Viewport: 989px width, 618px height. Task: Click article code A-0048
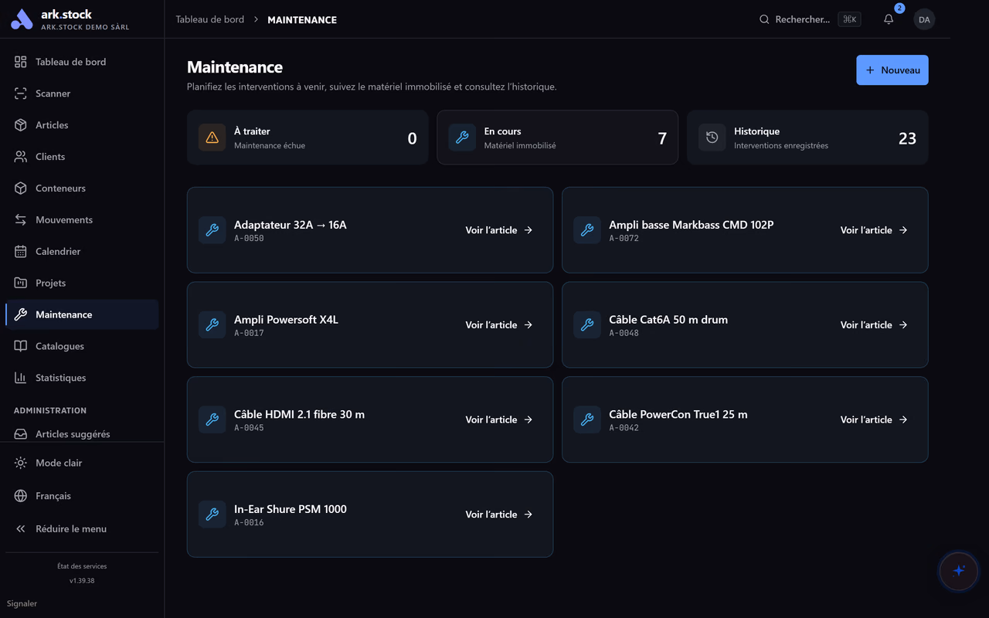tap(624, 334)
